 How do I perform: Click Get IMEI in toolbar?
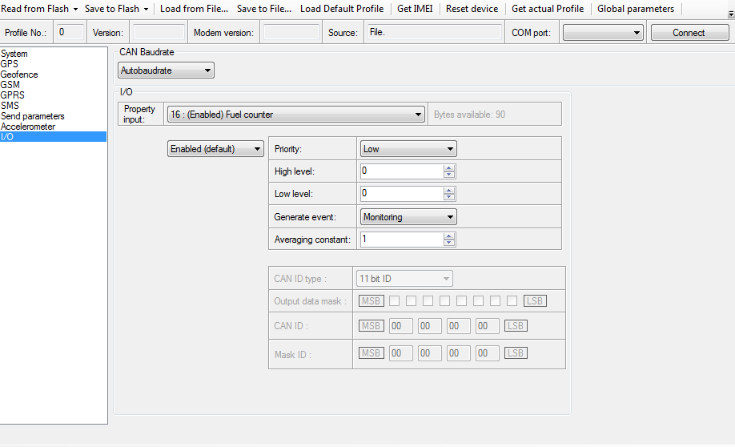coord(415,9)
